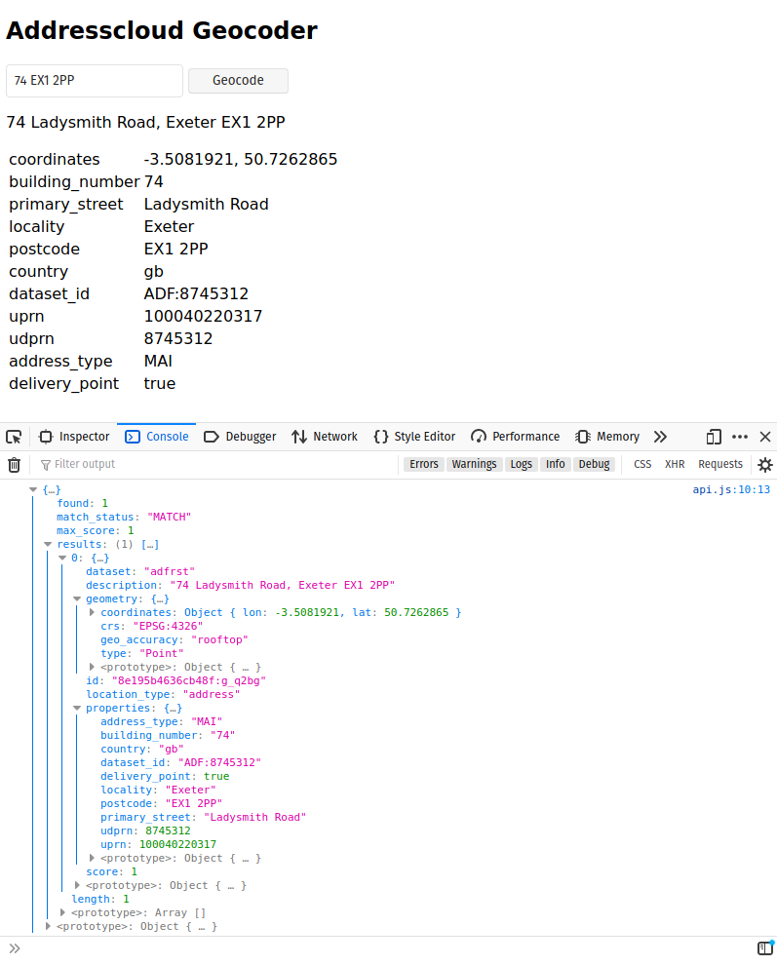This screenshot has height=965, width=777.
Task: Open api.js:10:13 source link
Action: click(731, 490)
